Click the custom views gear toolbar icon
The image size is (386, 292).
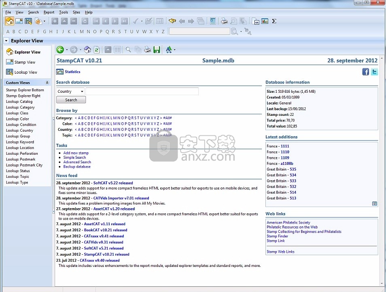[38, 21]
